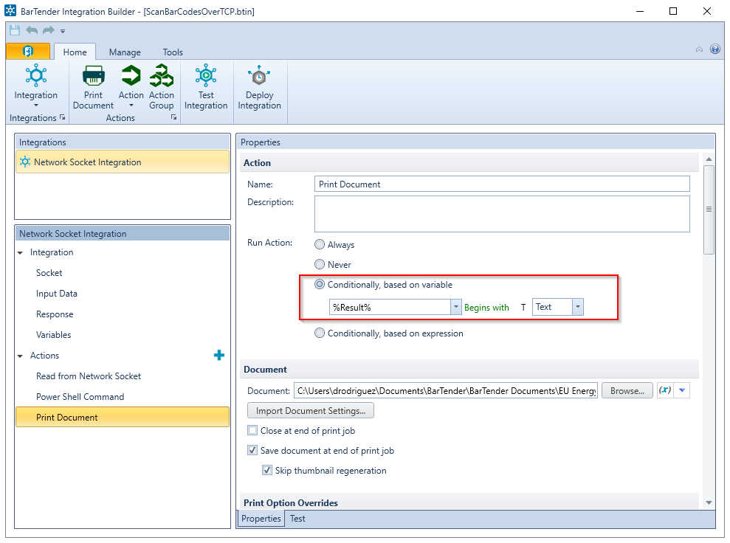Select the Socket tree item

(49, 273)
